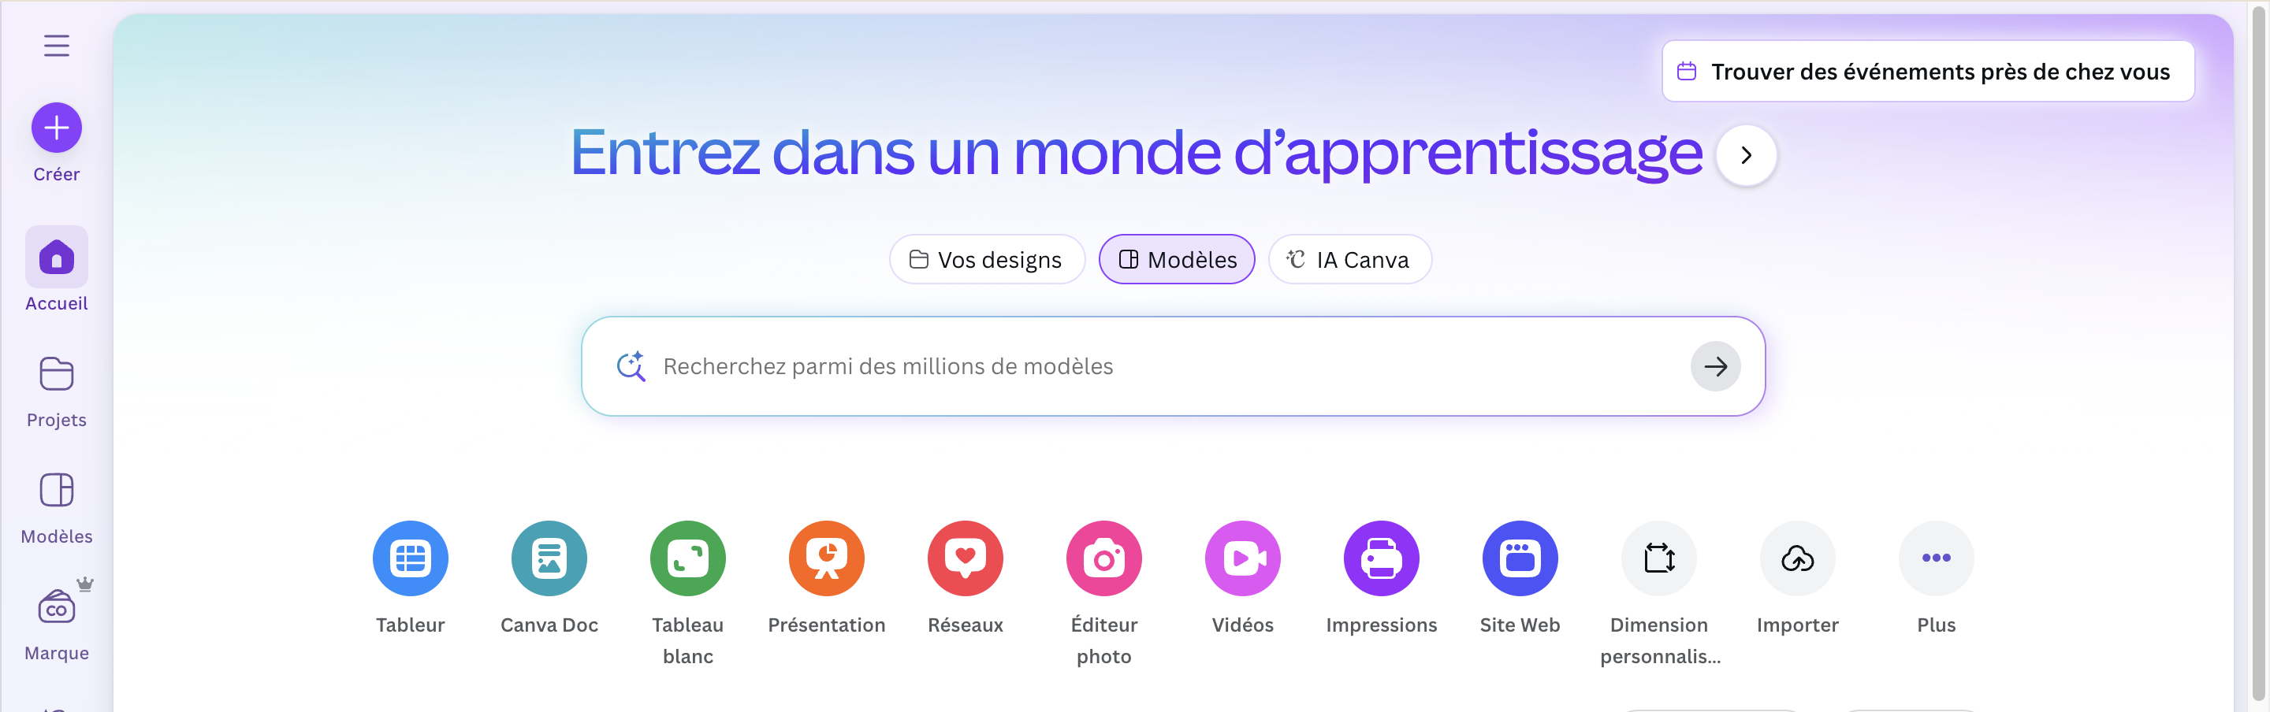Switch to the IA Canva tab
Viewport: 2270px width, 712px height.
[x=1350, y=260]
